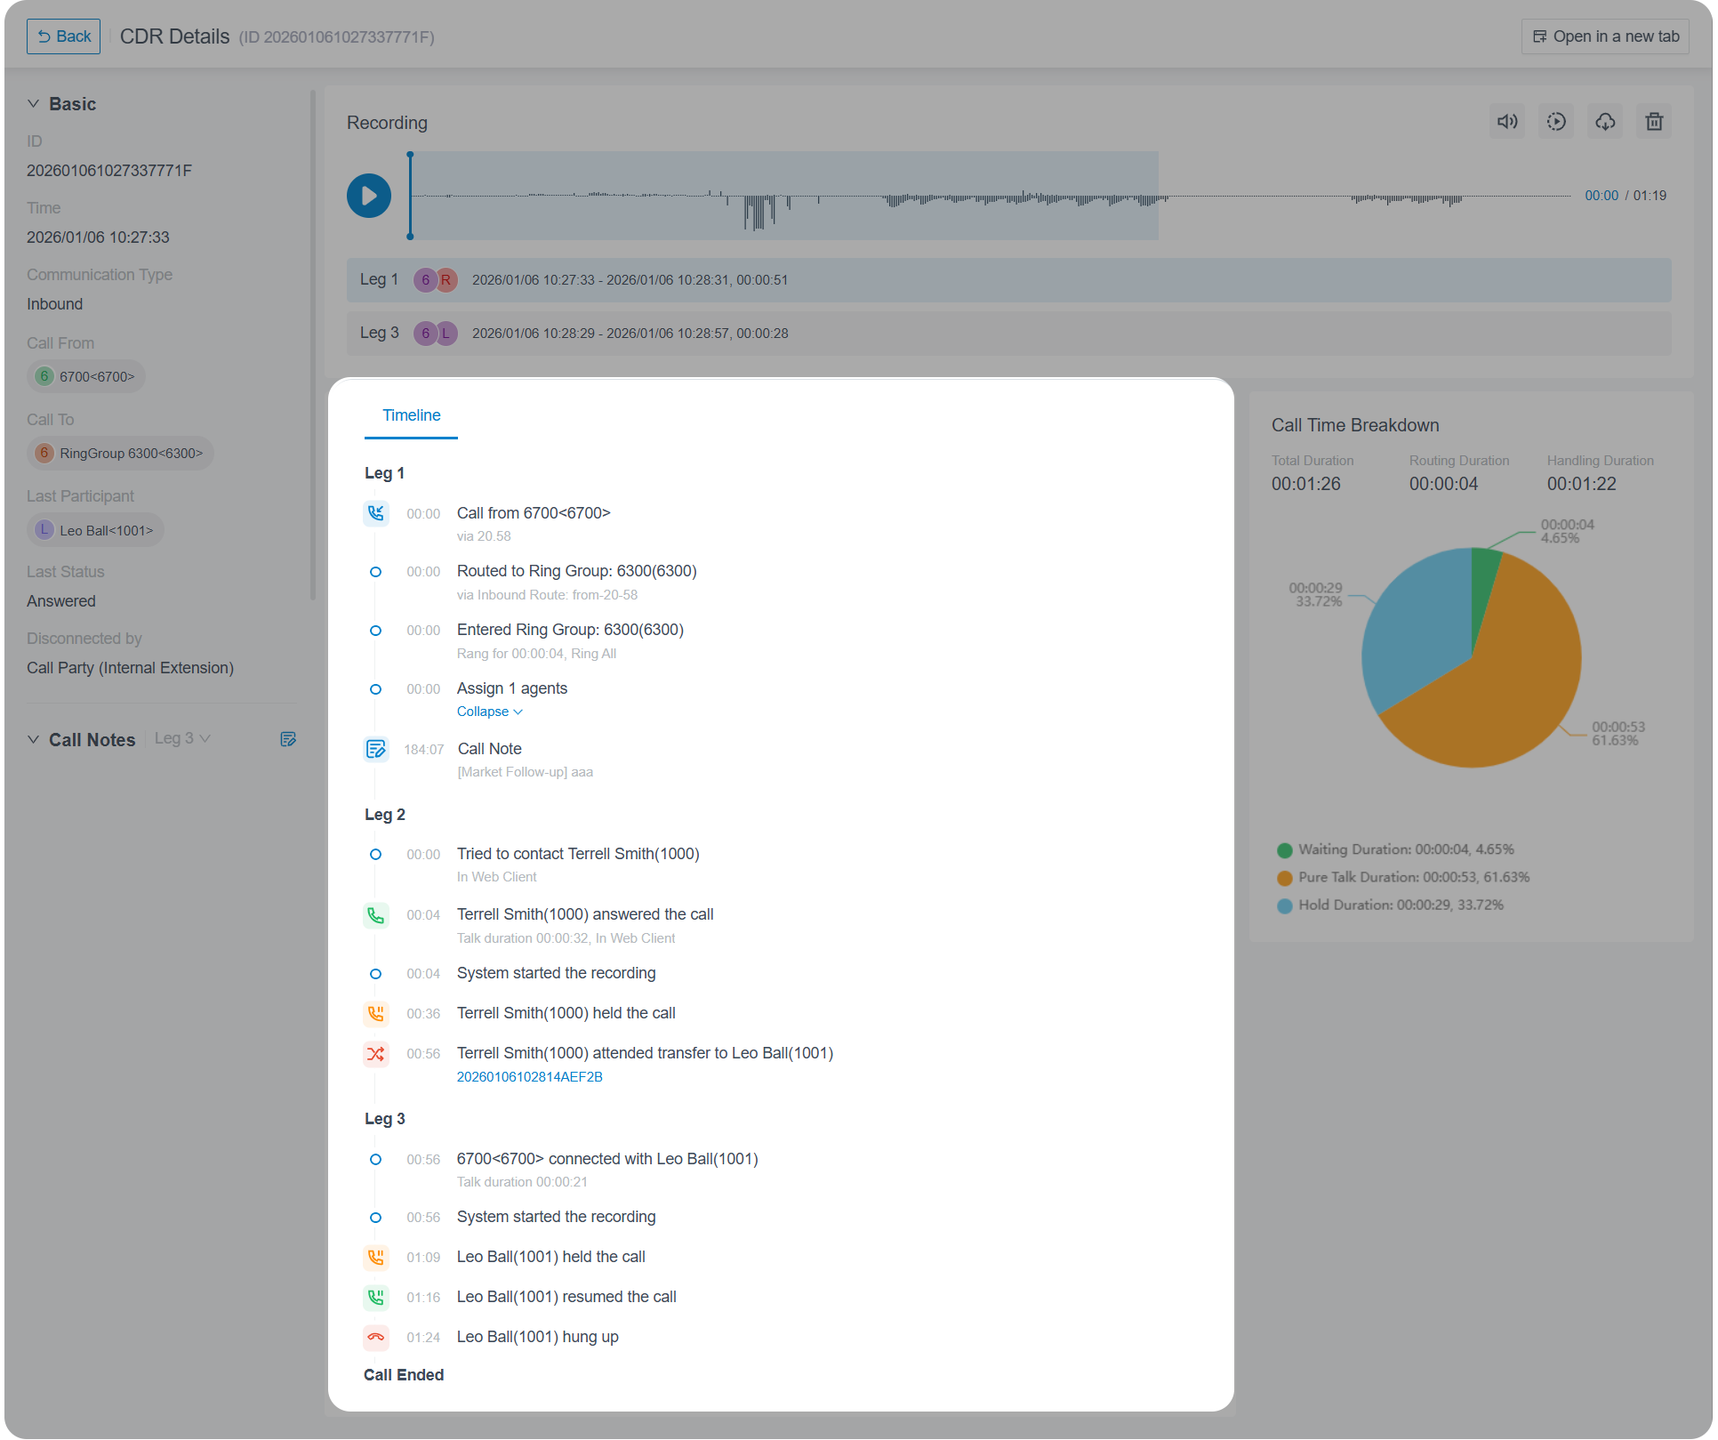Delete the recording with trash icon

pyautogui.click(x=1653, y=122)
